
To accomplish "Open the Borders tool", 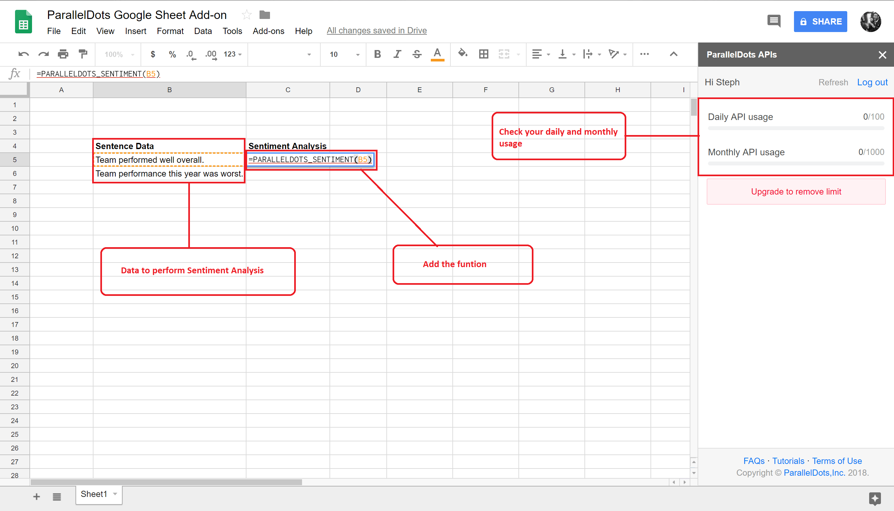I will point(483,54).
